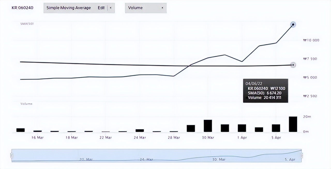Click the 16 Mar axis label
The width and height of the screenshot is (331, 169).
click(37, 138)
